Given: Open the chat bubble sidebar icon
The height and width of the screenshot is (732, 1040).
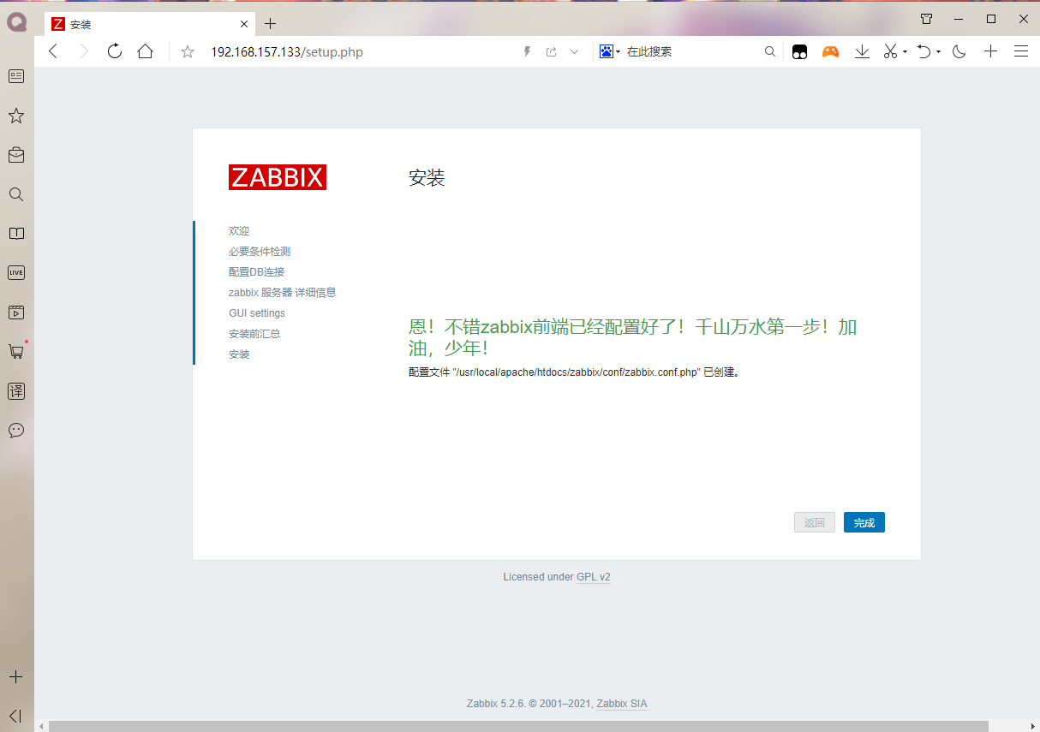Looking at the screenshot, I should coord(16,431).
